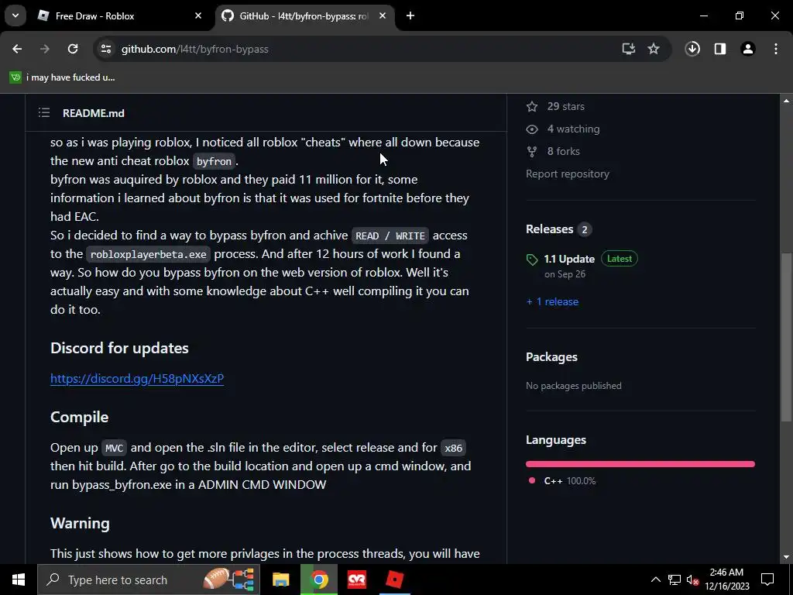
Task: Click the robloxplayerbeta.exe code text
Action: (x=148, y=254)
